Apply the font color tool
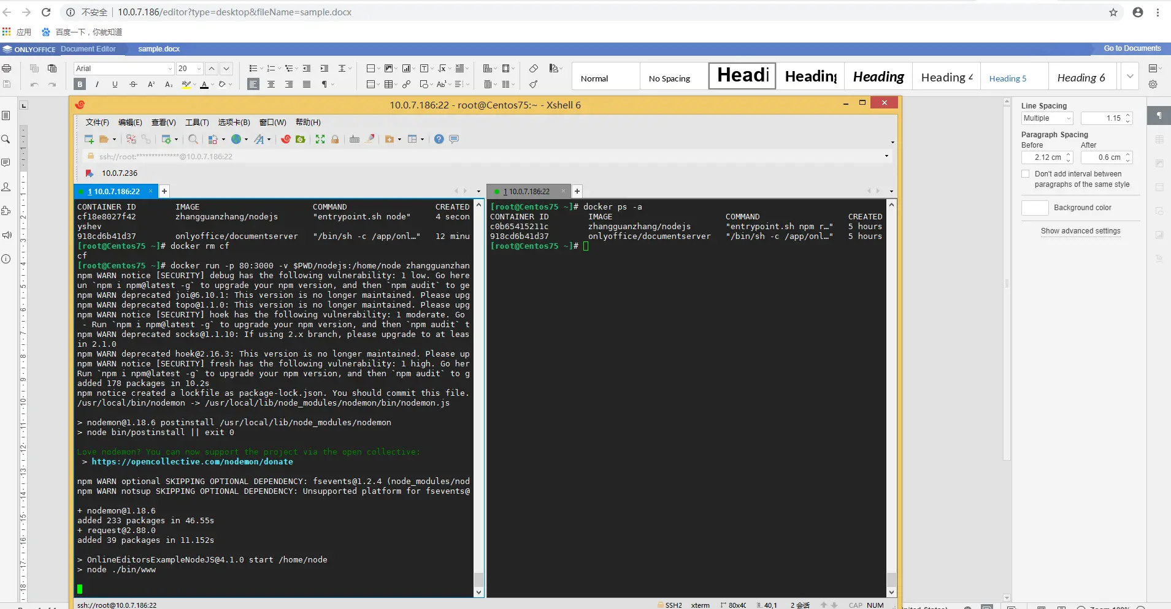Screen dimensions: 1171x609 click(204, 85)
